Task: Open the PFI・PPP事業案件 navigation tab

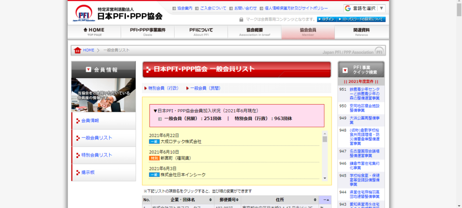Action: (148, 32)
